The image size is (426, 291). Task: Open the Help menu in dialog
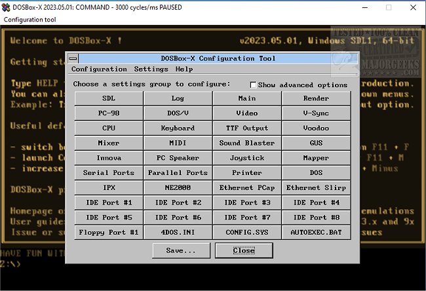click(184, 69)
